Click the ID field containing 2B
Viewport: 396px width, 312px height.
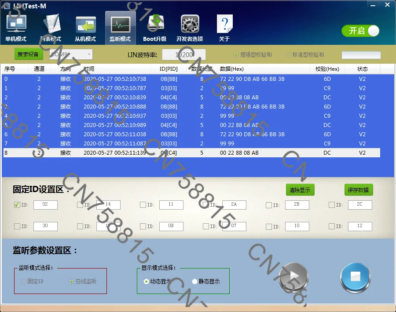[297, 205]
